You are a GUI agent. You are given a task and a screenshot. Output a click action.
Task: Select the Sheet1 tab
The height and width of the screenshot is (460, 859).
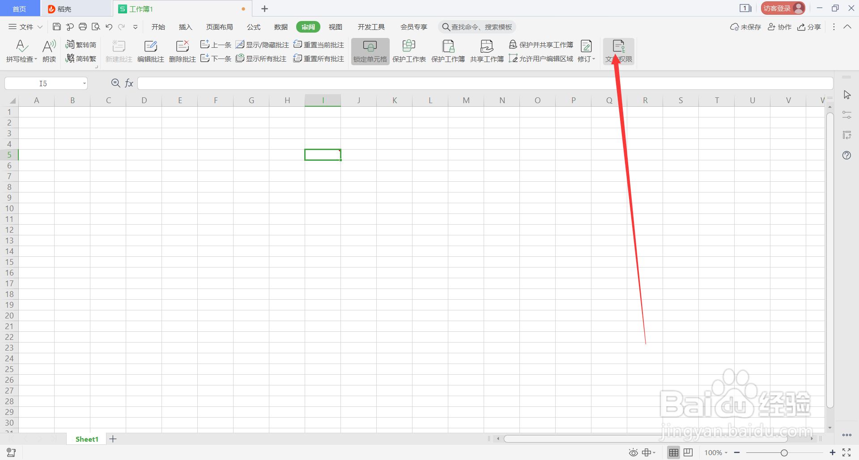tap(87, 439)
